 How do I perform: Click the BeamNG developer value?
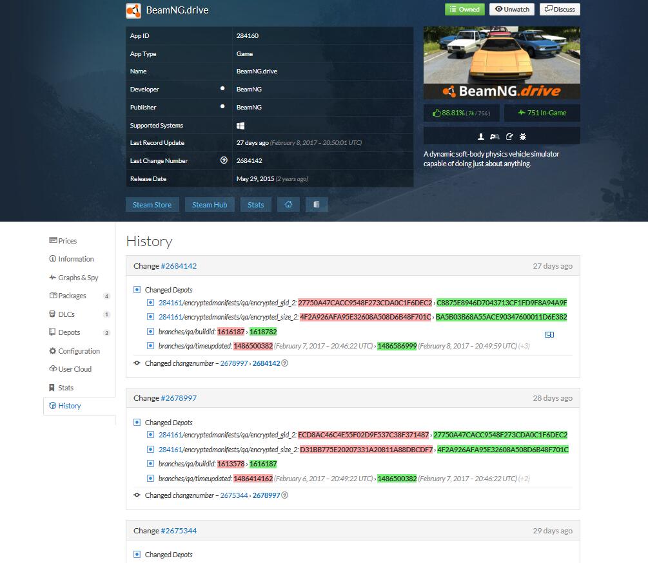tap(249, 89)
